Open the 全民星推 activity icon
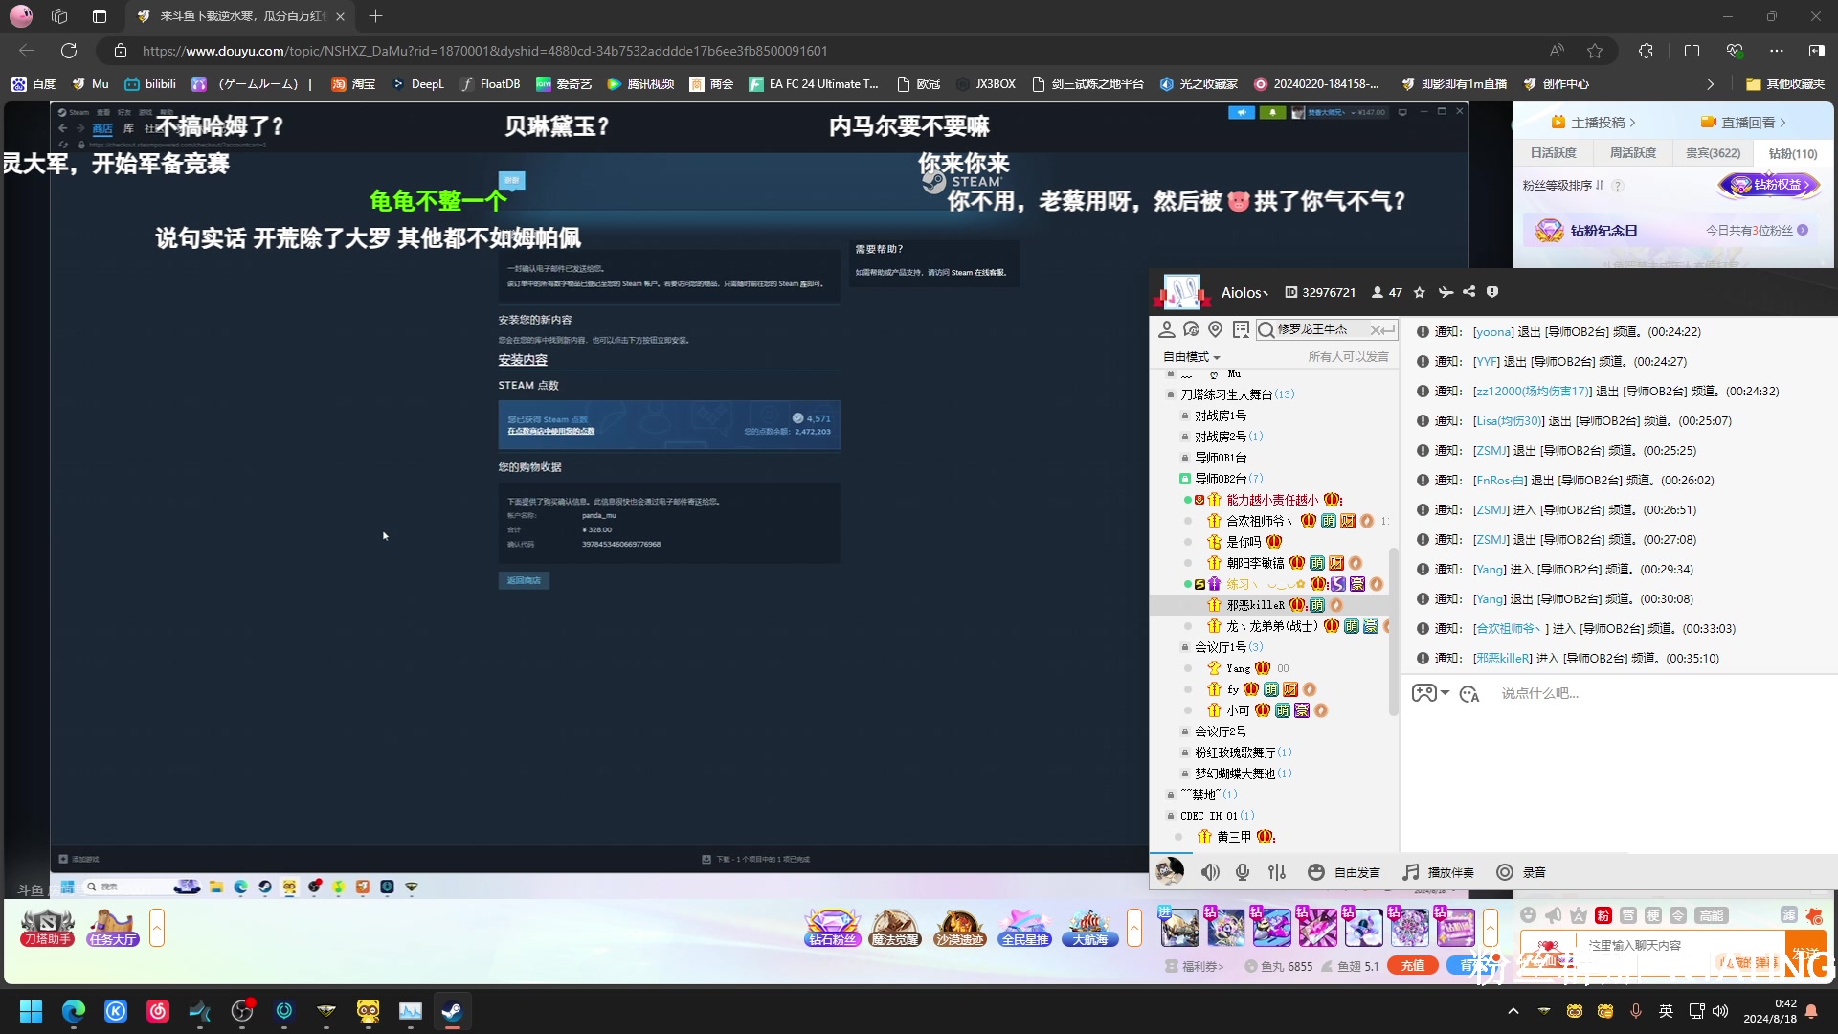This screenshot has height=1034, width=1838. tap(1024, 928)
